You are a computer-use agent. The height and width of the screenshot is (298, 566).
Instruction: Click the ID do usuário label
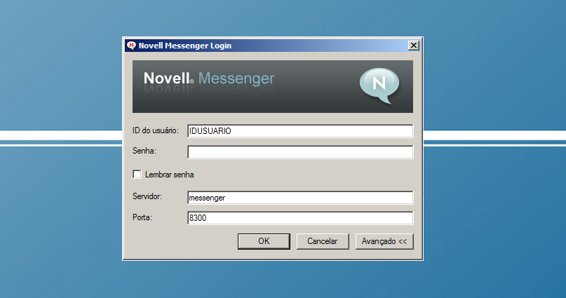156,130
